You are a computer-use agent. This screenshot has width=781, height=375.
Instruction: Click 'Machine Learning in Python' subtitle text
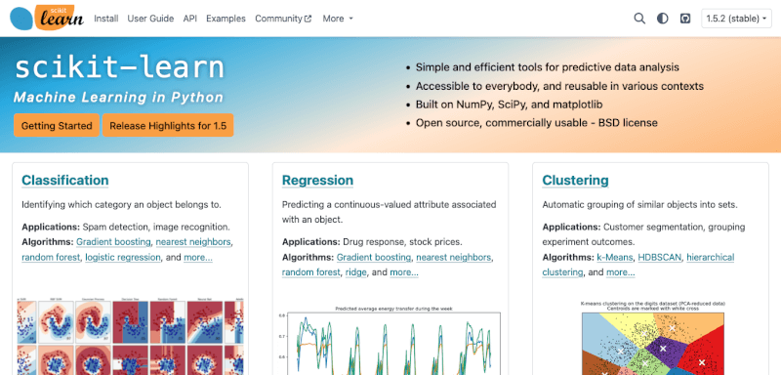(118, 97)
